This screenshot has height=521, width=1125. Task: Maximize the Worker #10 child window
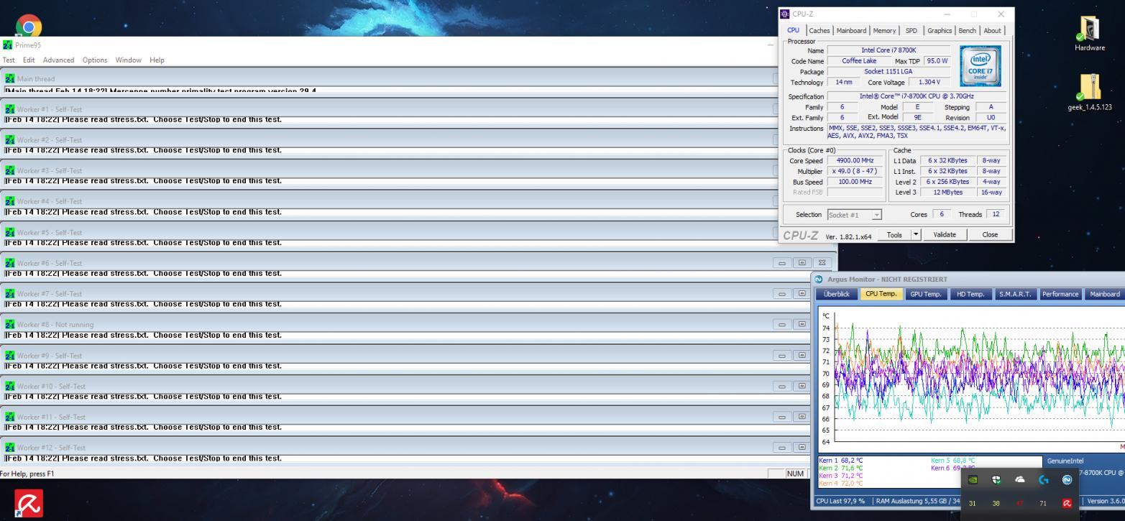(x=802, y=386)
